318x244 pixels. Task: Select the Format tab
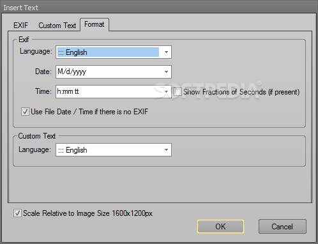coord(95,24)
